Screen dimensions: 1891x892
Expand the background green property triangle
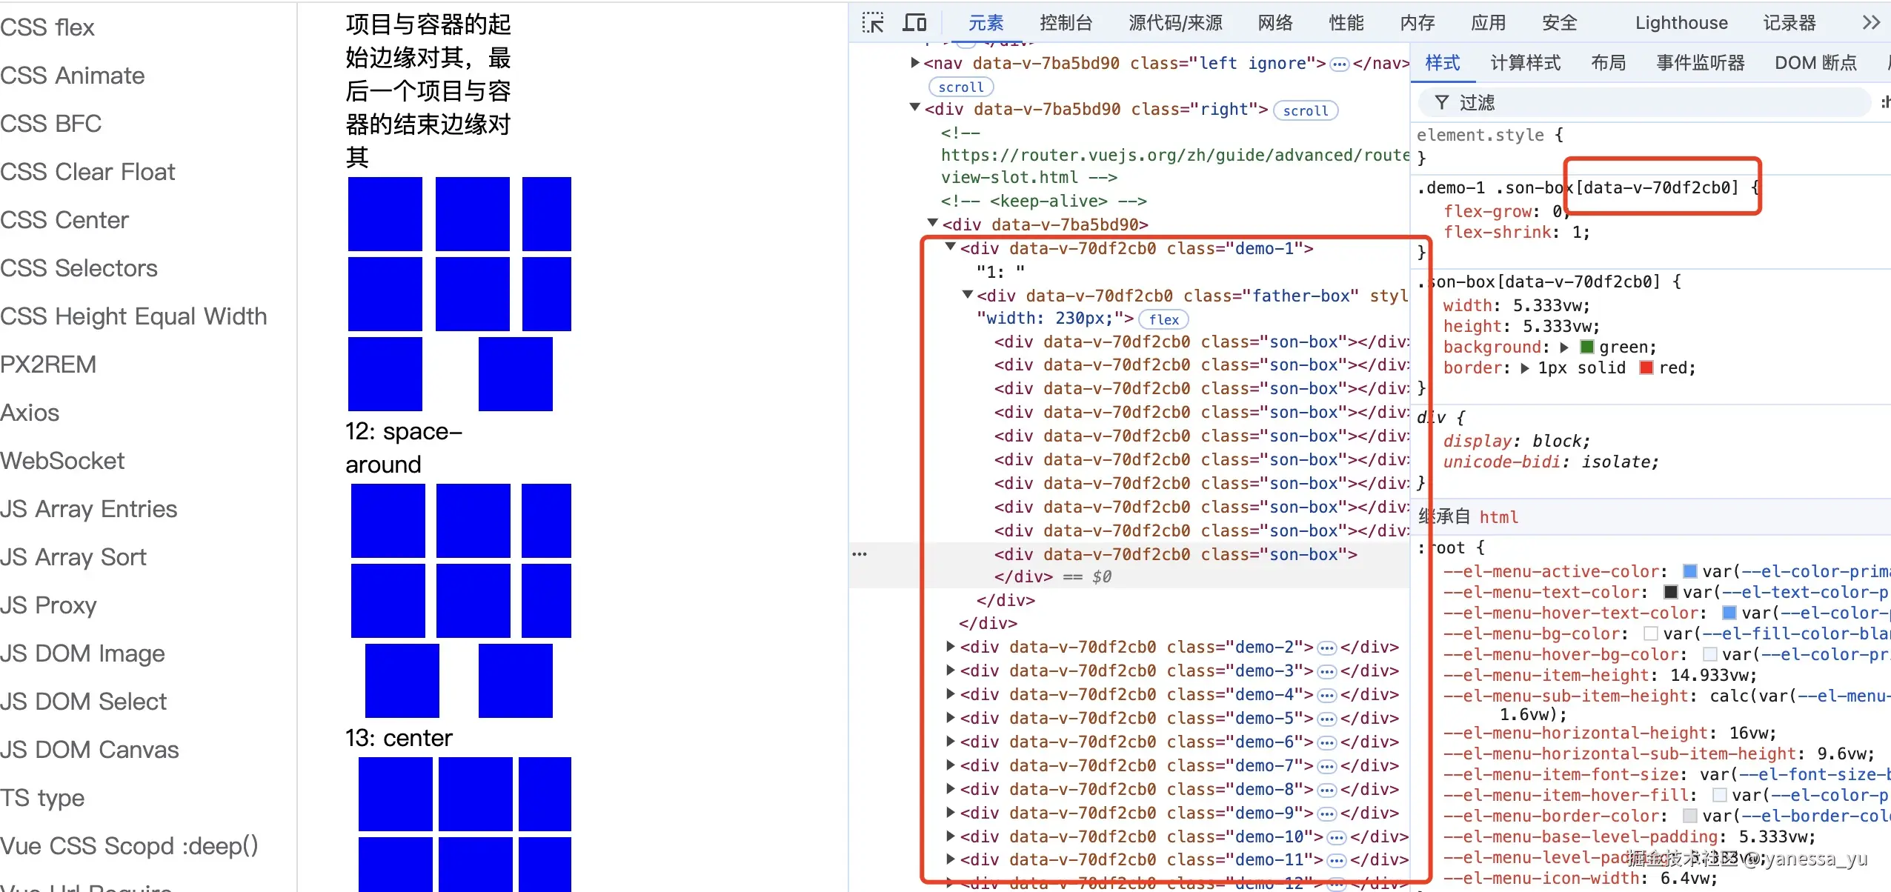click(x=1564, y=347)
